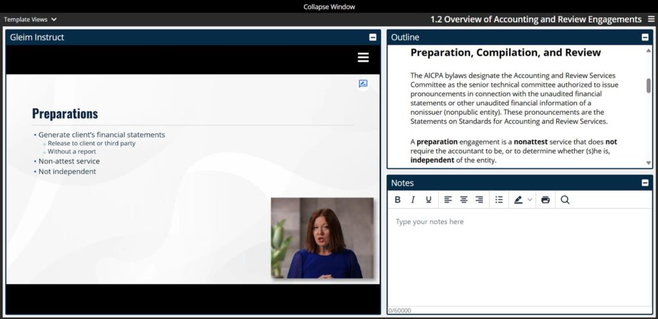Center align the note text
Screen dimensions: 658x319
pyautogui.click(x=463, y=200)
